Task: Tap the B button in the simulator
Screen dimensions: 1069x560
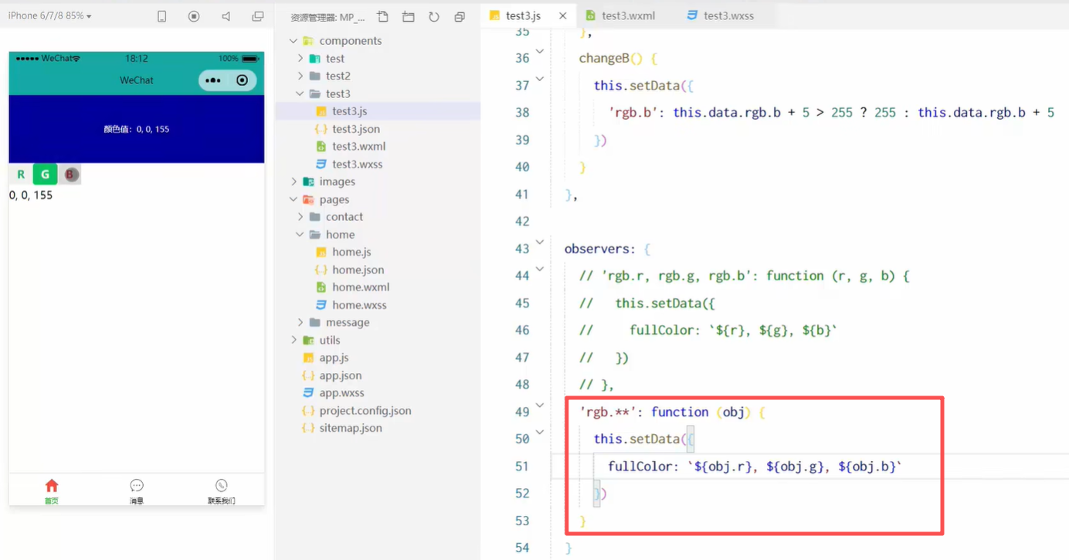Action: pyautogui.click(x=70, y=175)
